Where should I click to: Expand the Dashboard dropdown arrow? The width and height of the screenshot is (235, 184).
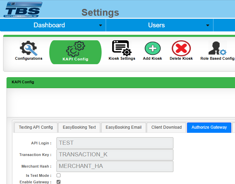(101, 26)
